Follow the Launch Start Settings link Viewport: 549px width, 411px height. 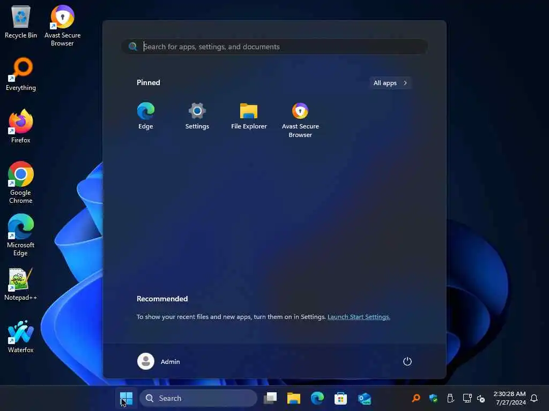(x=359, y=317)
